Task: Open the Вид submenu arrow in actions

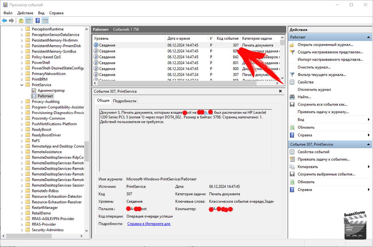Action: (369, 120)
